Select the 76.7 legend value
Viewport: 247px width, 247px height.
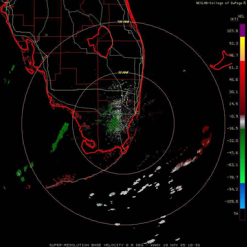234,55
